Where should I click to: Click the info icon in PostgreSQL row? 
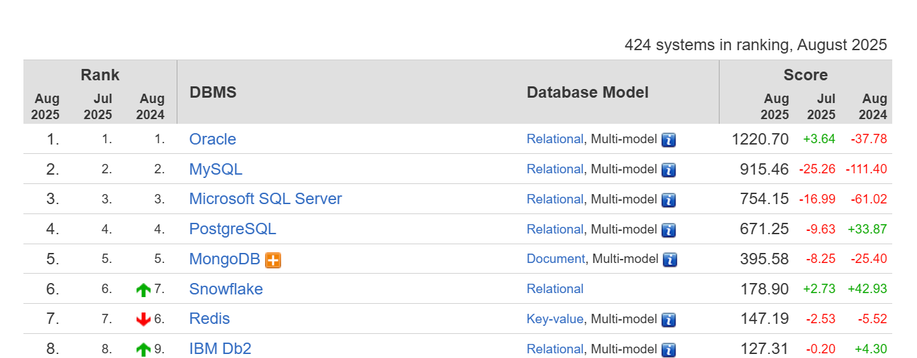pyautogui.click(x=669, y=230)
